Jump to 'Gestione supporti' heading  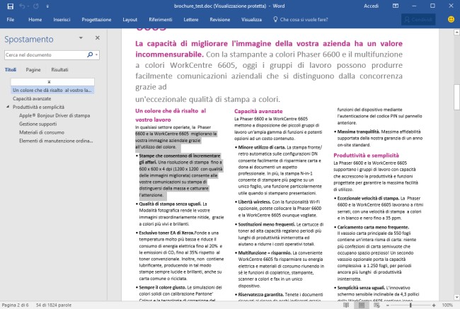click(x=38, y=124)
